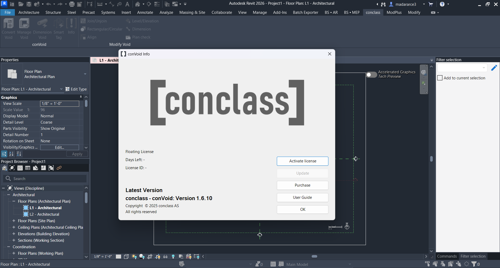The image size is (500, 268).
Task: Toggle property grouping button in Properties palette
Action: pos(4,154)
